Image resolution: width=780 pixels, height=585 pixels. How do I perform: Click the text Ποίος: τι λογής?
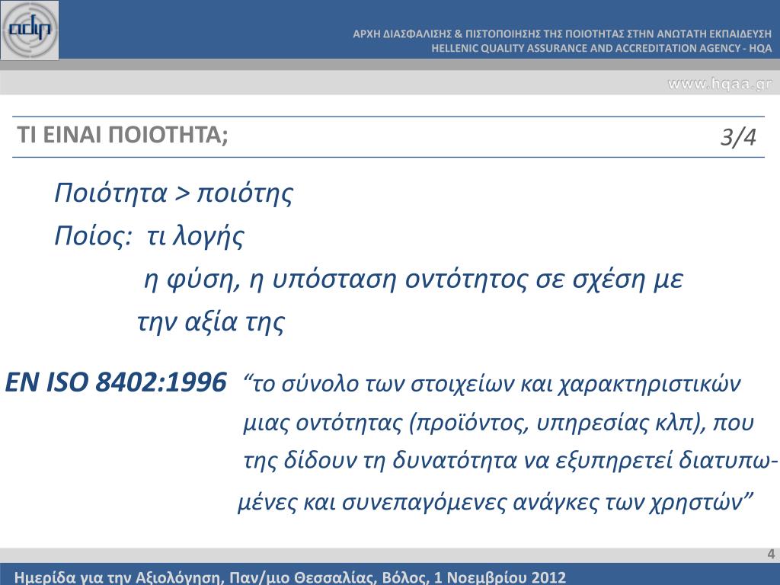tap(149, 236)
